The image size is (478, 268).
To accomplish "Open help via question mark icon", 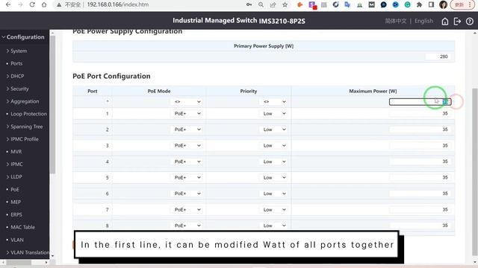I will pyautogui.click(x=470, y=22).
